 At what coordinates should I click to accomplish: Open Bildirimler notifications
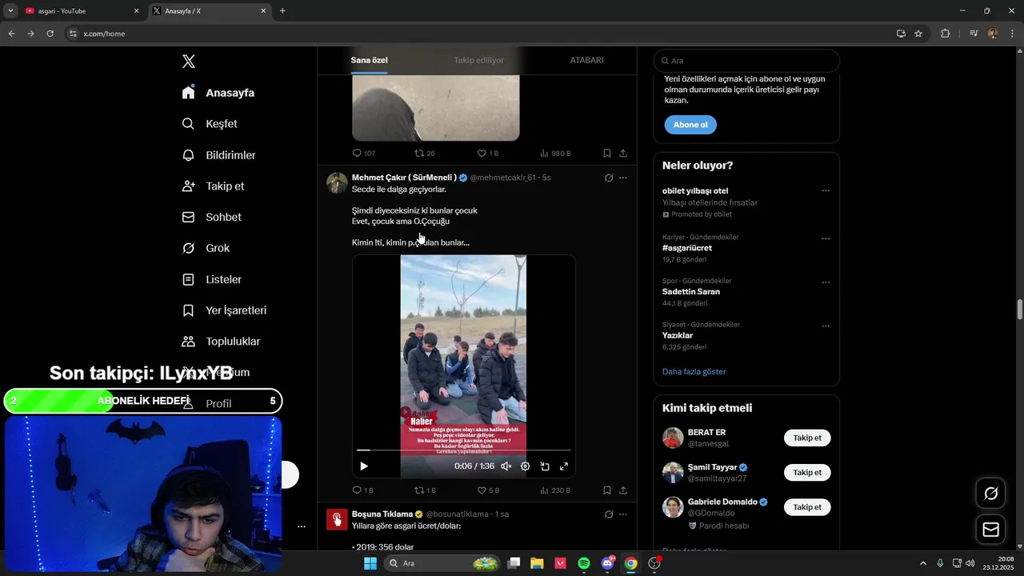click(x=219, y=155)
